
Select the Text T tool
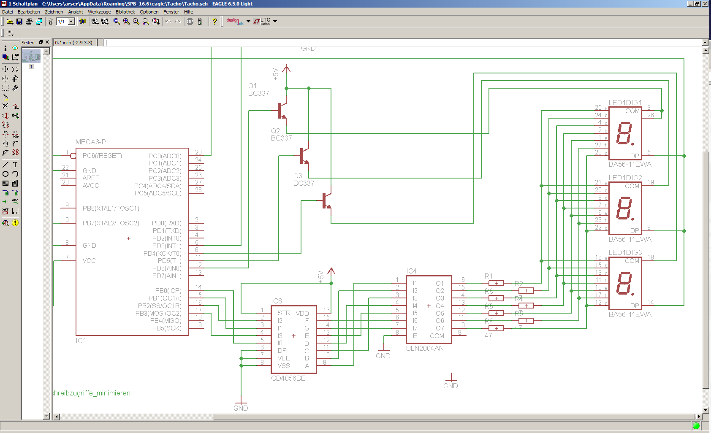[15, 165]
